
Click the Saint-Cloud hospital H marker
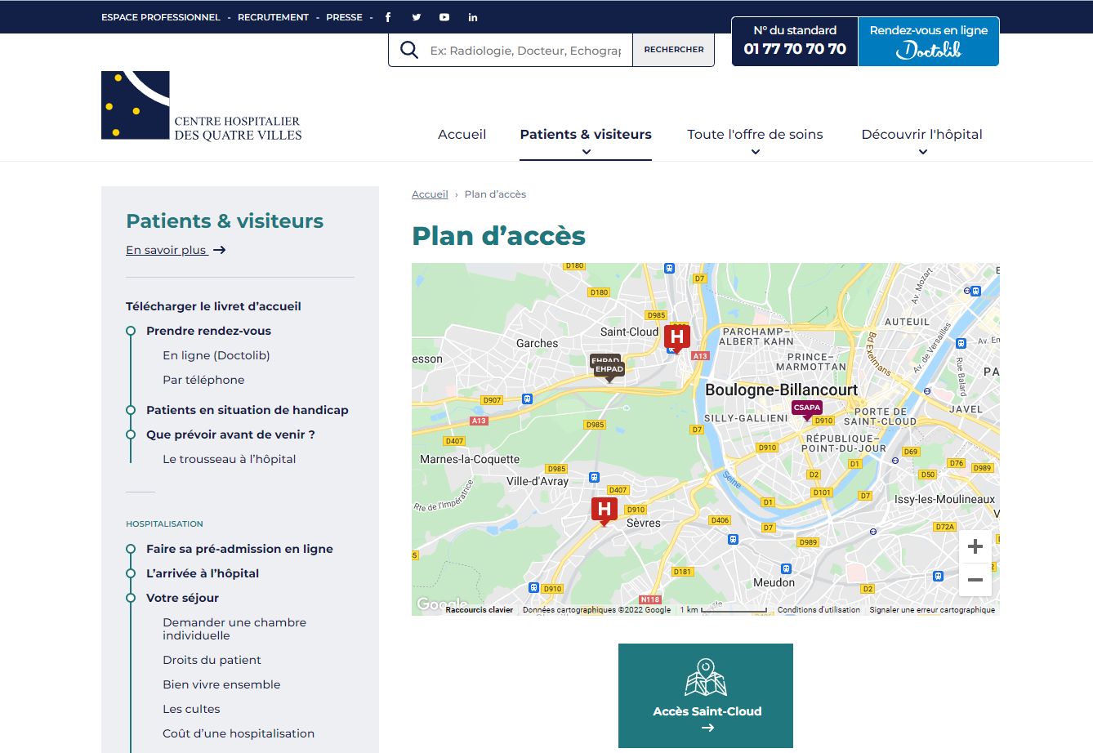coord(676,336)
